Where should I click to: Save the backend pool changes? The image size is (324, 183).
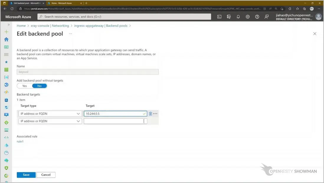coord(26,175)
